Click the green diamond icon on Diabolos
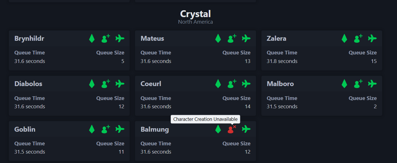 click(x=92, y=84)
